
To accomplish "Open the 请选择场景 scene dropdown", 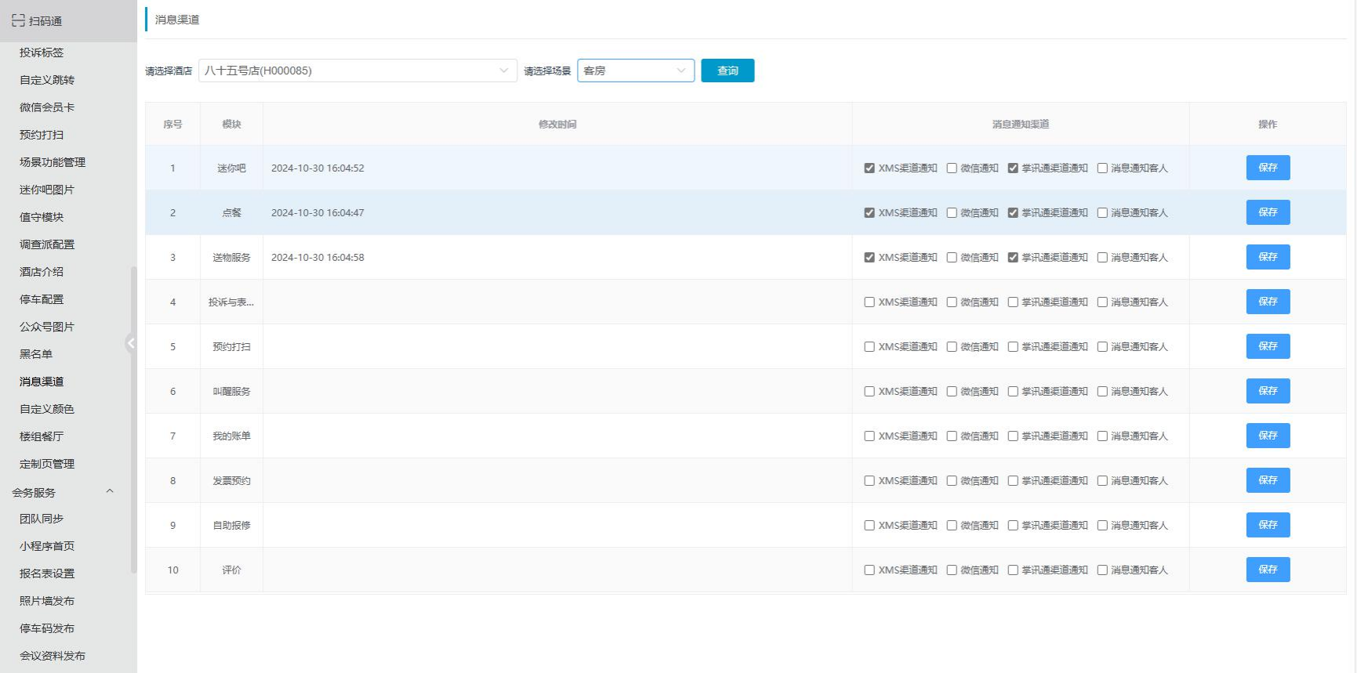I will (635, 71).
